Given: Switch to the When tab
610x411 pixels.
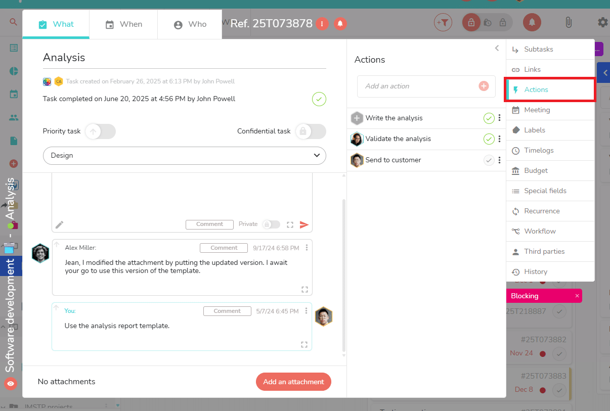Looking at the screenshot, I should coord(123,24).
